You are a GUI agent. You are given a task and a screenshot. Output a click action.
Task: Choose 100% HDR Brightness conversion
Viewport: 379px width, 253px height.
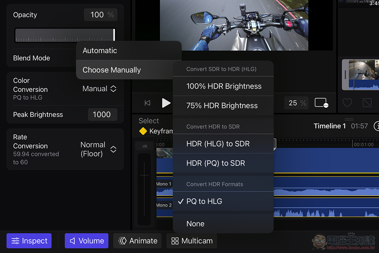(x=223, y=86)
